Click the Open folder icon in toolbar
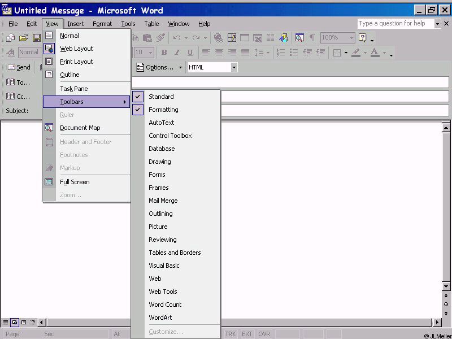 23,38
